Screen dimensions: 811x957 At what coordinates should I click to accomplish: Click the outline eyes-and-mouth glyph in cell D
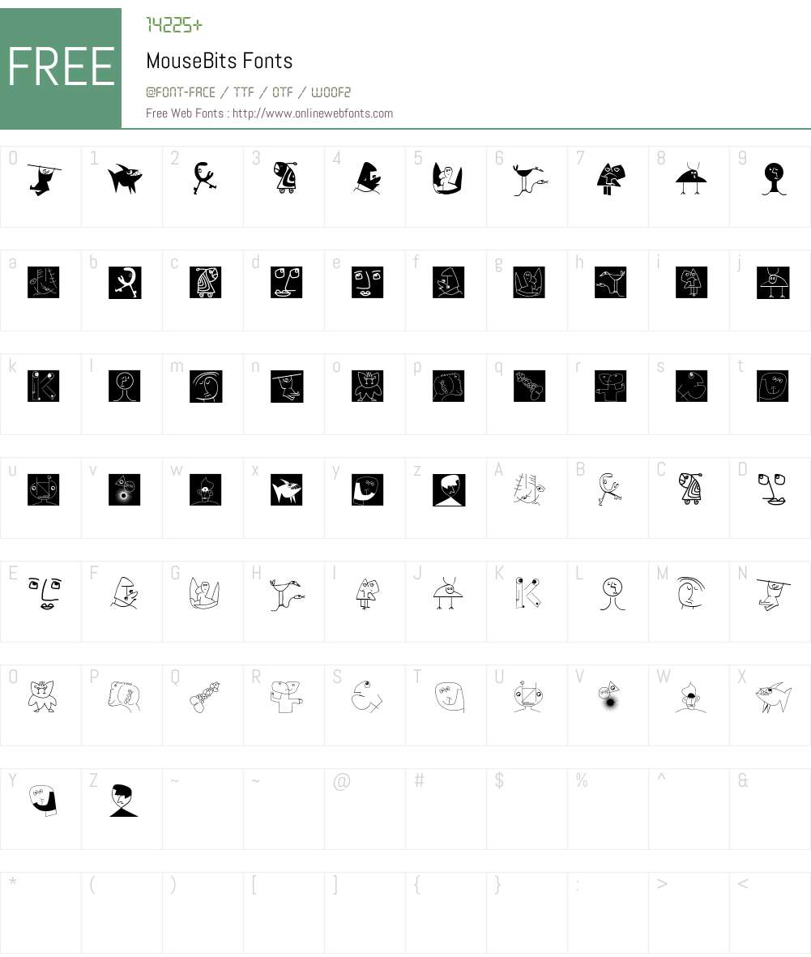(773, 489)
